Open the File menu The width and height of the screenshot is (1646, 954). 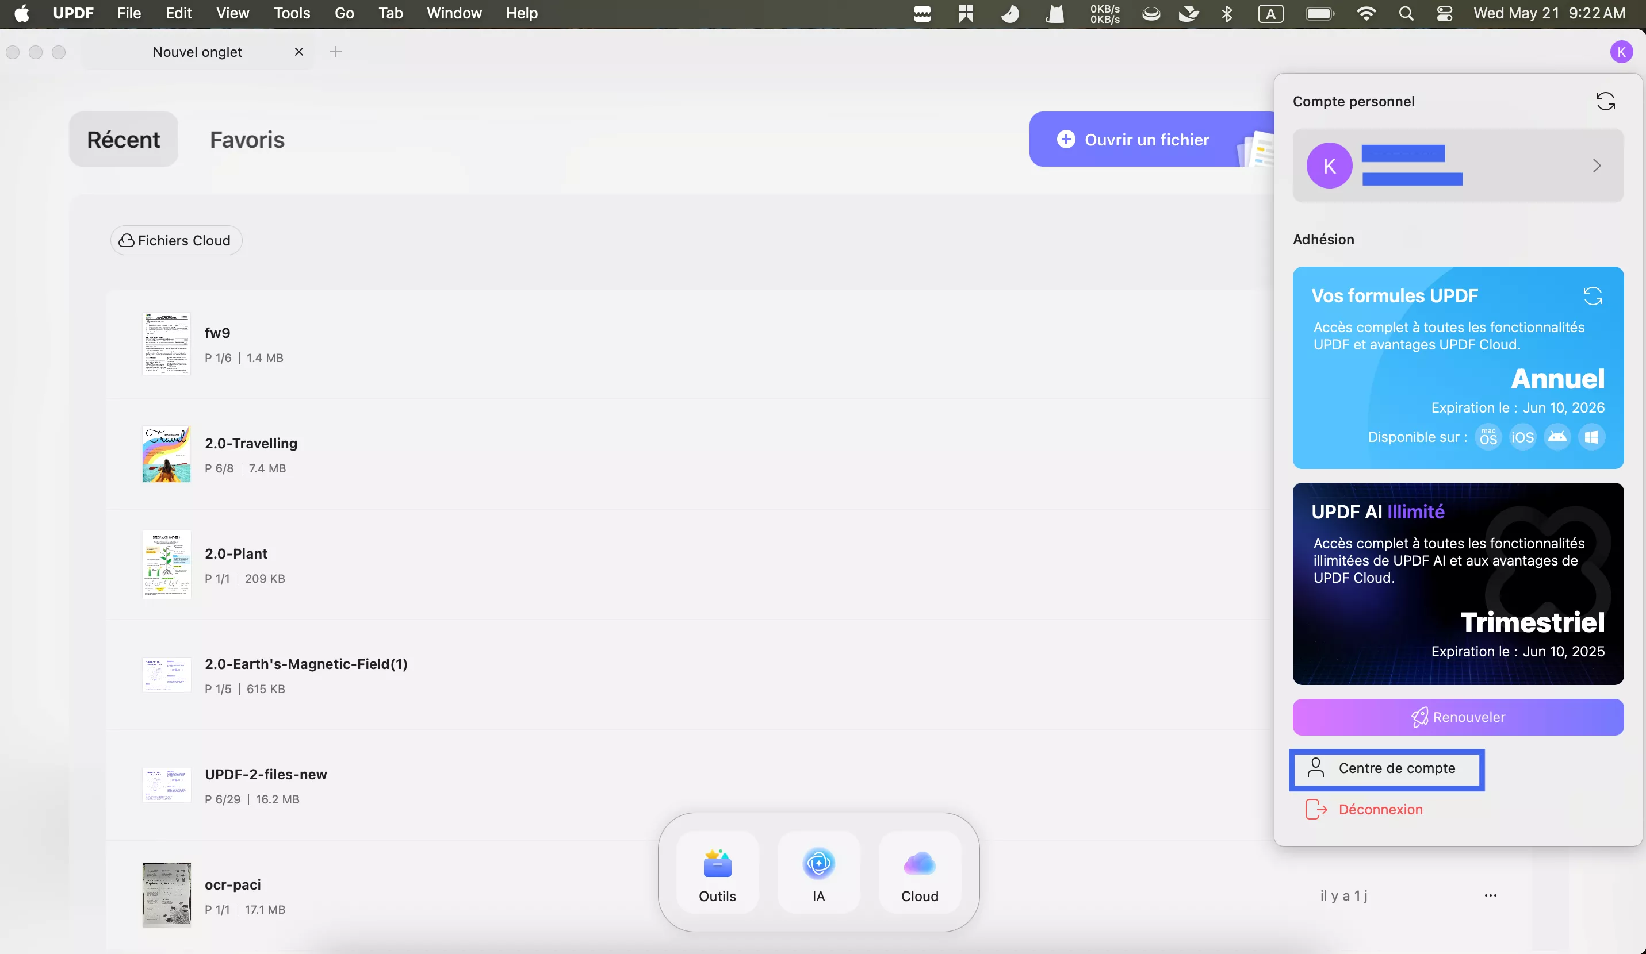click(129, 13)
